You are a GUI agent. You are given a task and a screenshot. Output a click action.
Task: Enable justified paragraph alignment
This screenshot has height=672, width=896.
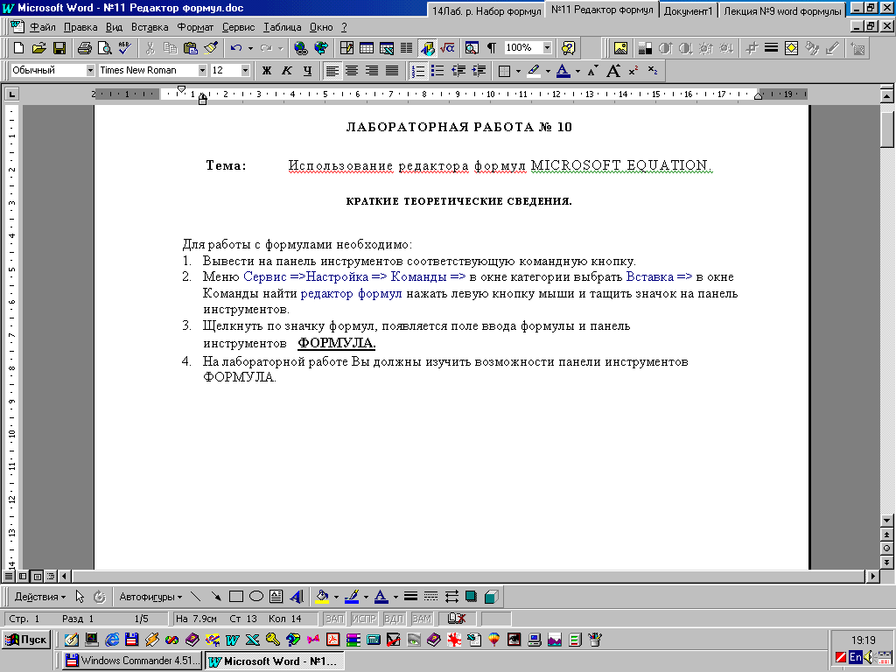click(x=392, y=71)
